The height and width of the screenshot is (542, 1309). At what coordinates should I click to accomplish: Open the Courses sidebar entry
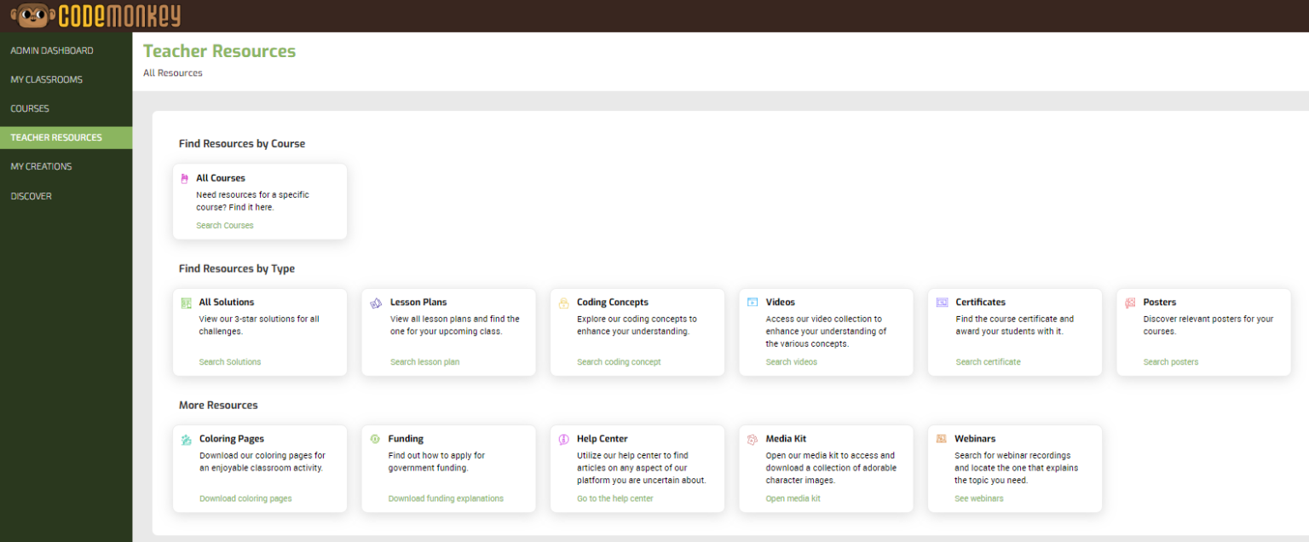pyautogui.click(x=30, y=108)
